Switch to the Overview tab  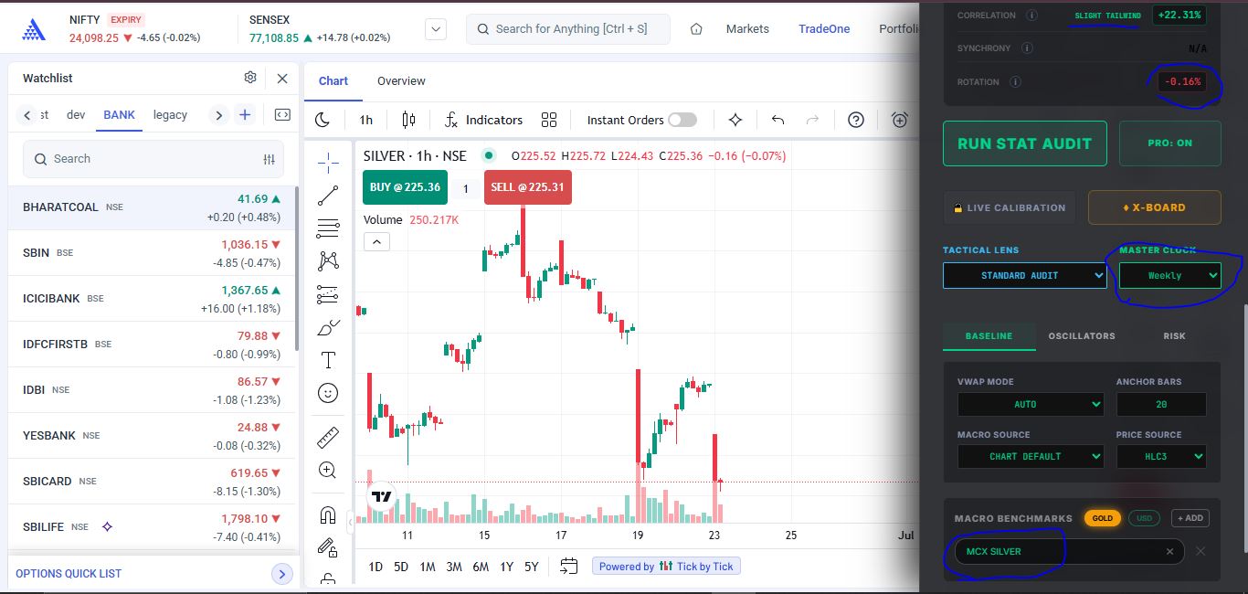click(401, 81)
